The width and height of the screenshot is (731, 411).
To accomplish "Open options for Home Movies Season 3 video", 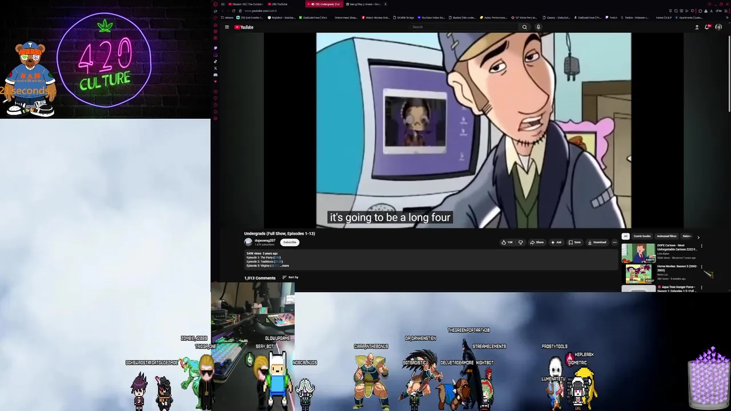I will click(701, 267).
